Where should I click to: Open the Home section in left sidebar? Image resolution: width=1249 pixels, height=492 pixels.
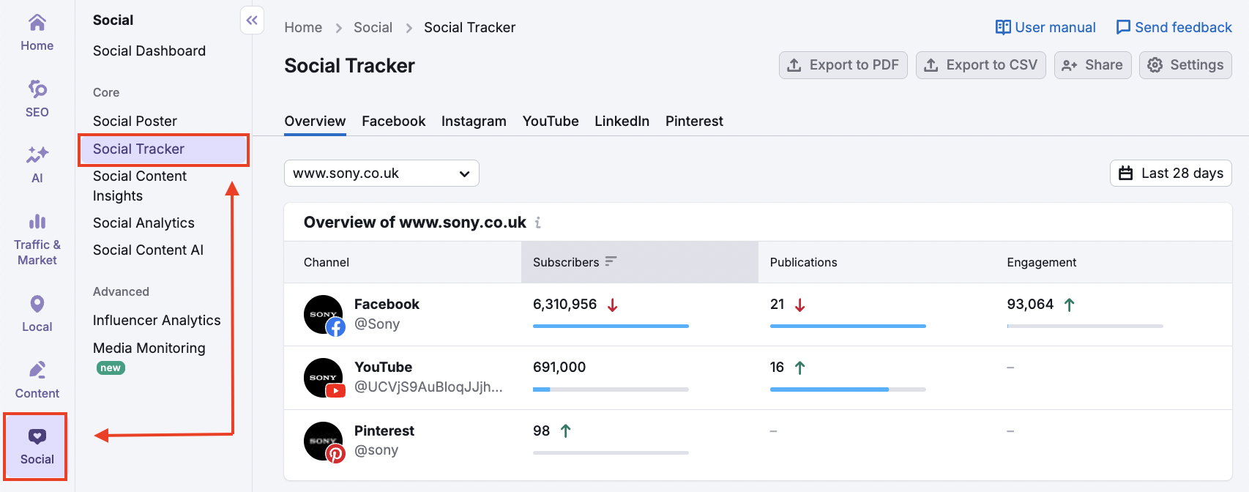37,33
